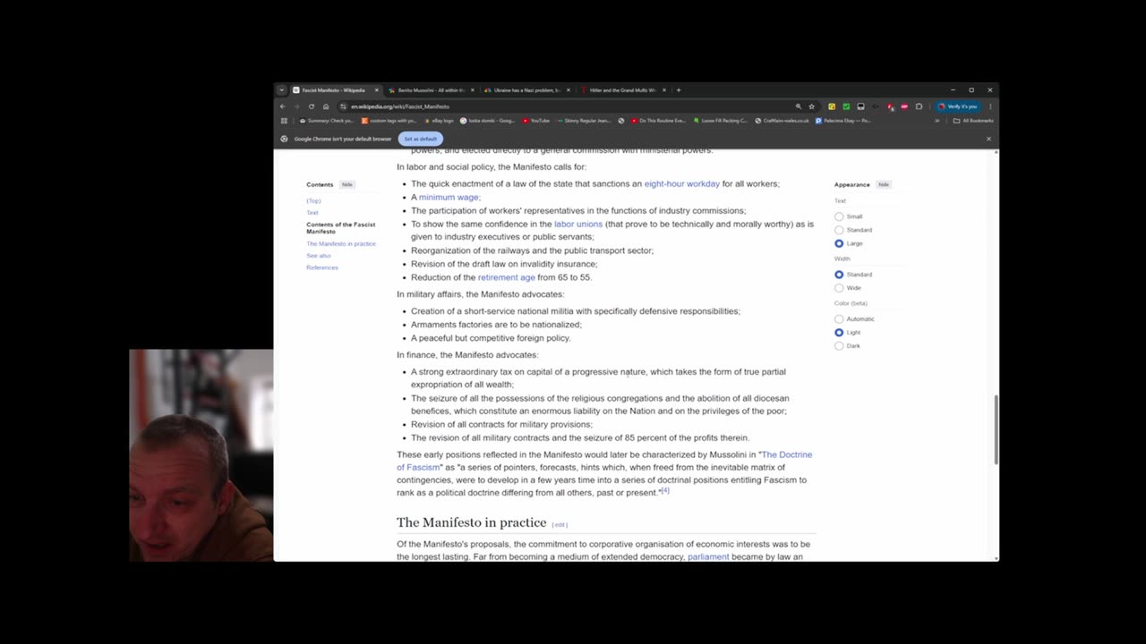Edit 'The Manifesto in practice' section
Image resolution: width=1146 pixels, height=644 pixels.
coord(560,525)
